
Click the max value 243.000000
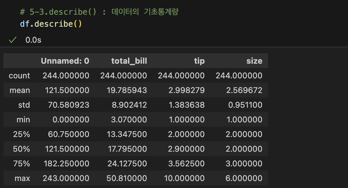pos(66,178)
